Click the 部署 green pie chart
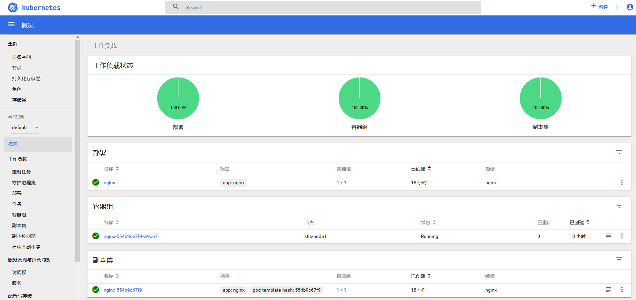 pyautogui.click(x=178, y=98)
